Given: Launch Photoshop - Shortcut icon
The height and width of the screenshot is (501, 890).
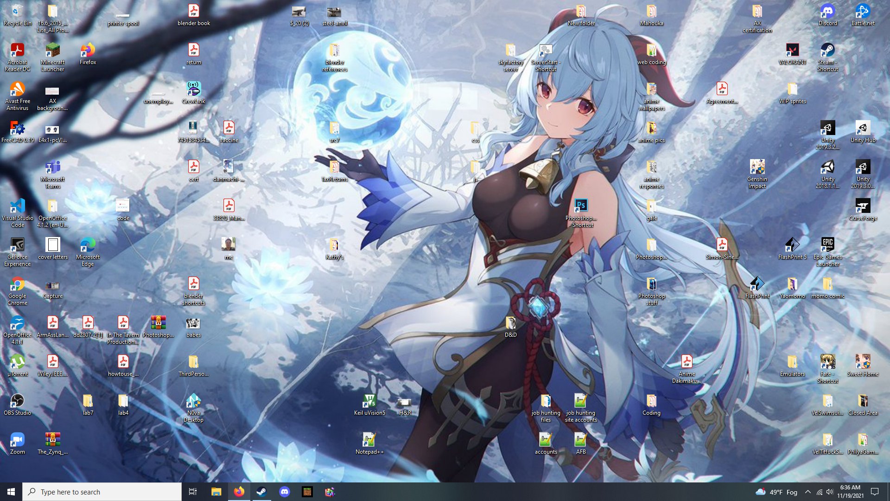Looking at the screenshot, I should coord(581,213).
